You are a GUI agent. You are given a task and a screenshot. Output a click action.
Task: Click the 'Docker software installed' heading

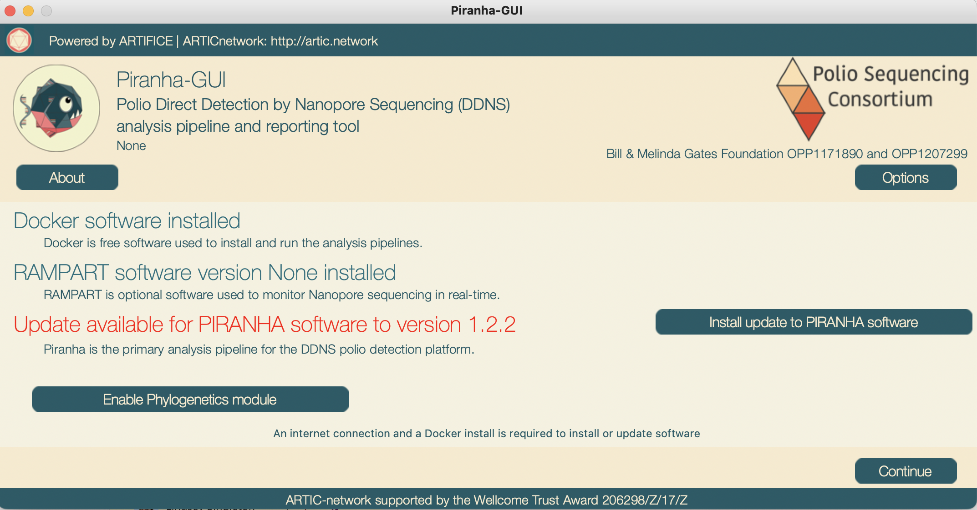(127, 221)
